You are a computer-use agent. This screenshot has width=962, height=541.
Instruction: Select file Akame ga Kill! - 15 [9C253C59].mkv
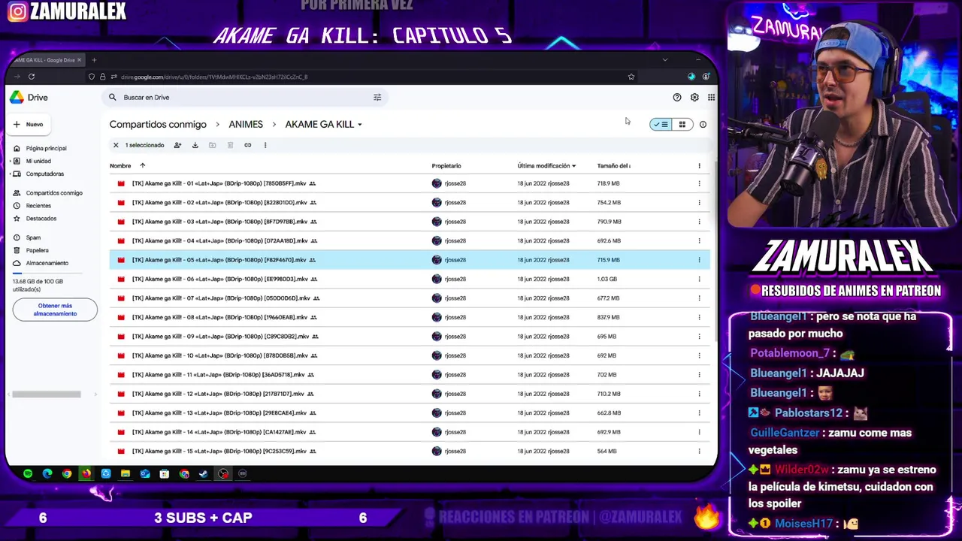[410, 452]
